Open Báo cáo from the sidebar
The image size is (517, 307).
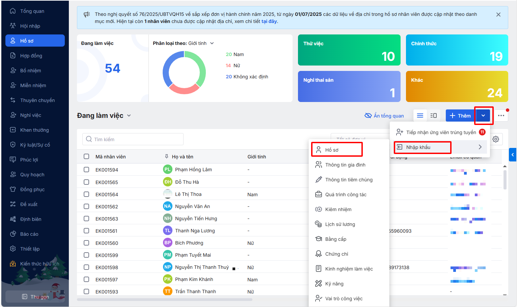point(29,234)
